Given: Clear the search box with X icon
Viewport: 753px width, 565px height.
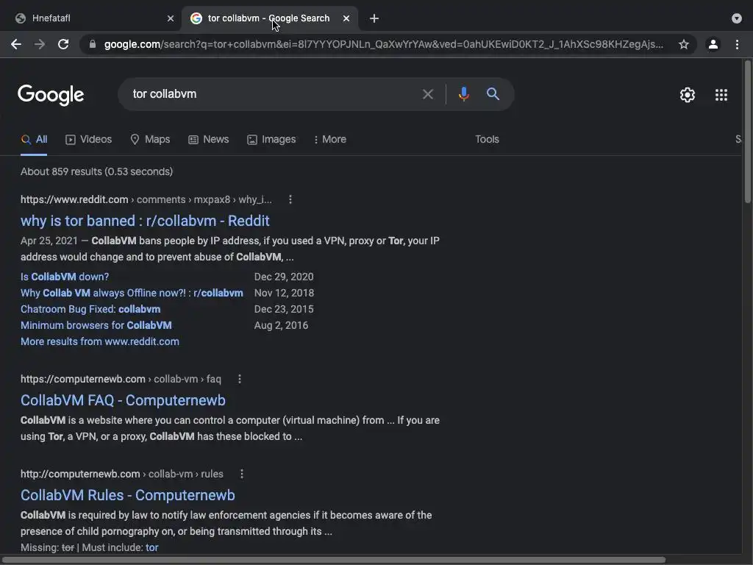Looking at the screenshot, I should (428, 94).
